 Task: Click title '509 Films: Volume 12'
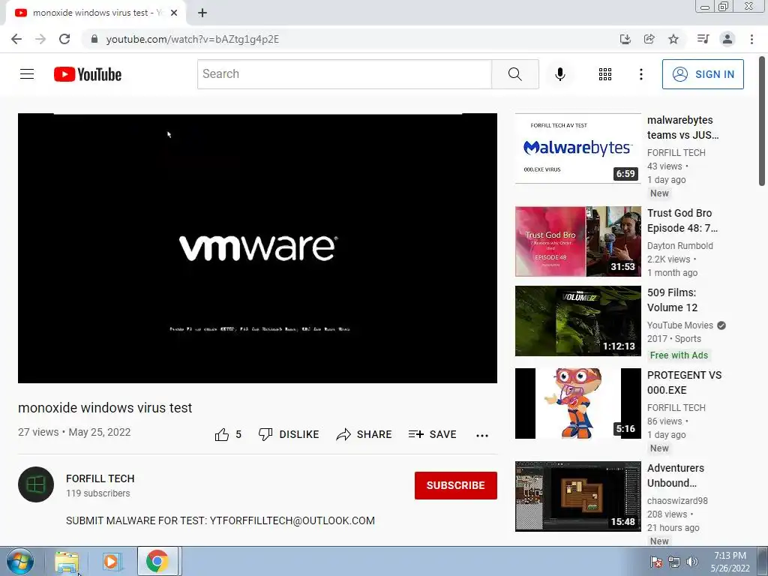(x=672, y=300)
